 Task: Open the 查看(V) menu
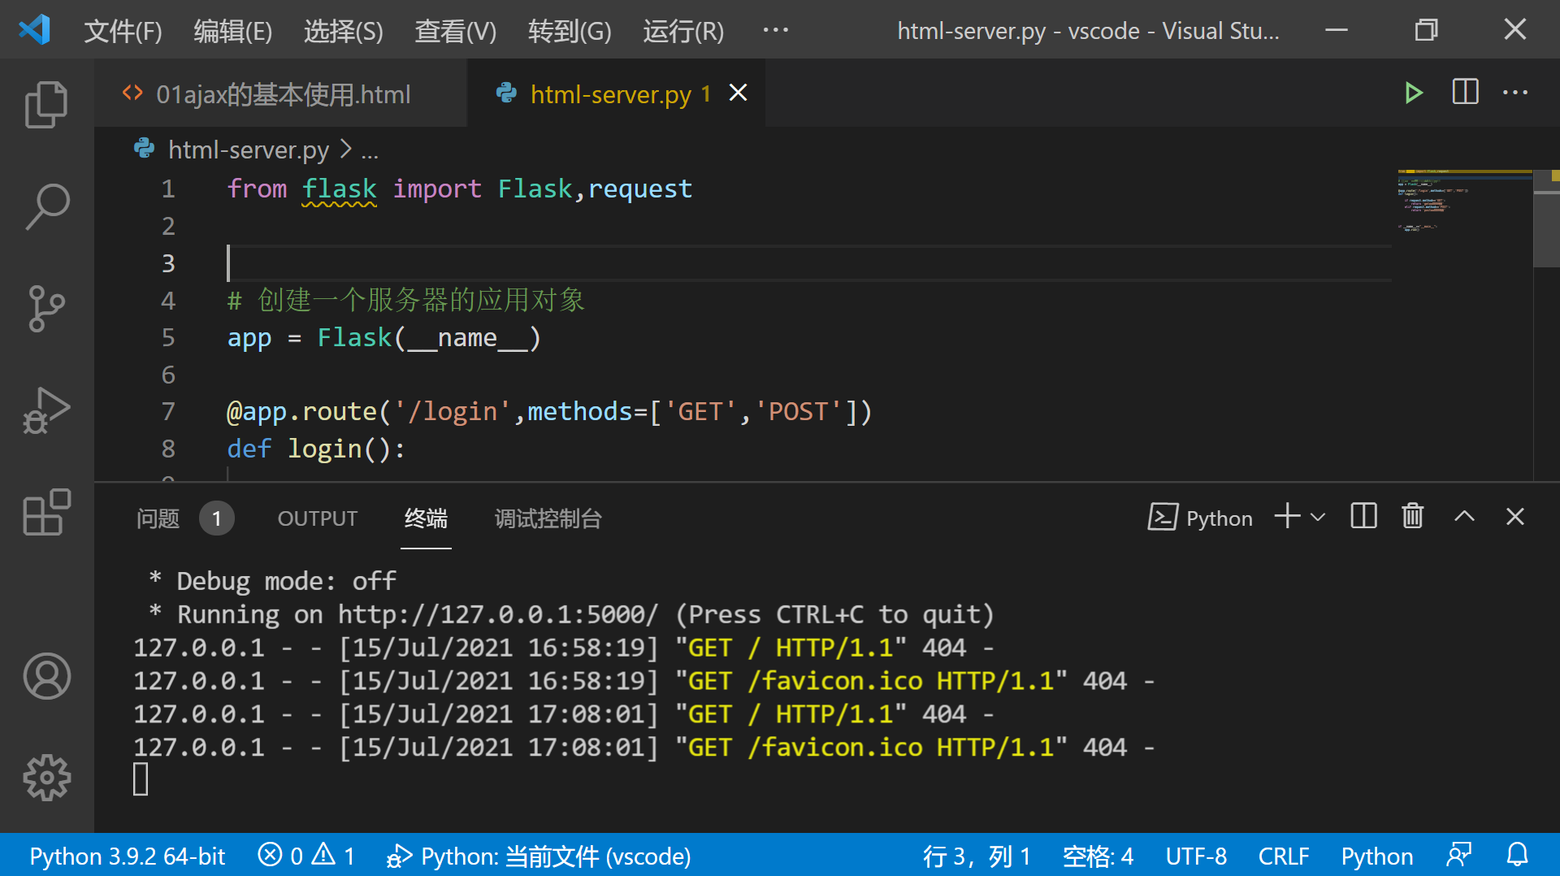tap(455, 32)
